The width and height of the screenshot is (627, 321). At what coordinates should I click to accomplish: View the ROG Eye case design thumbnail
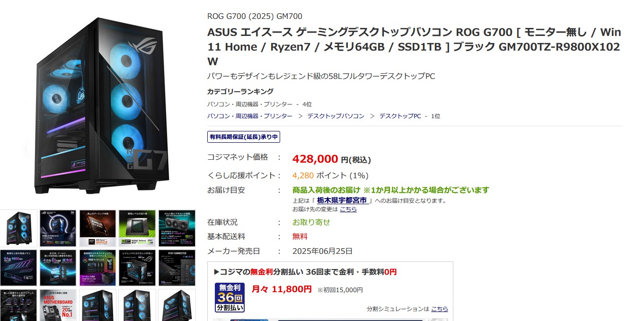pos(137,268)
